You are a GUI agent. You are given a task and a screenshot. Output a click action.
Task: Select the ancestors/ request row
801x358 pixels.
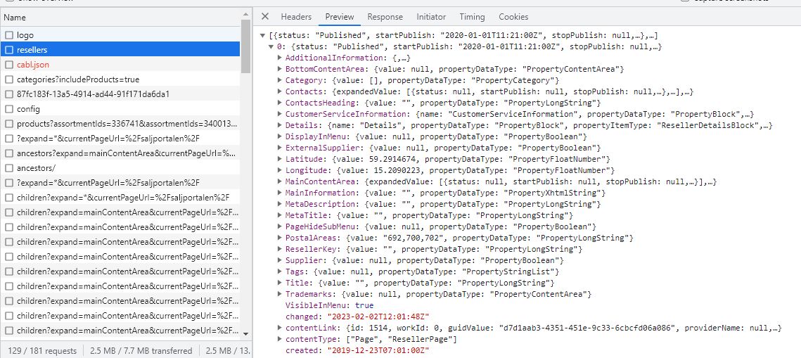[x=35, y=168]
